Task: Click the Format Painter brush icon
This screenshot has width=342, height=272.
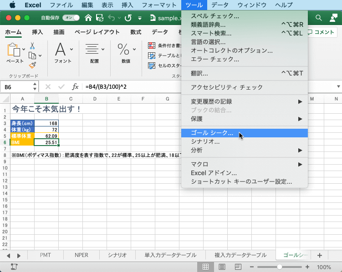Action: pyautogui.click(x=32, y=65)
